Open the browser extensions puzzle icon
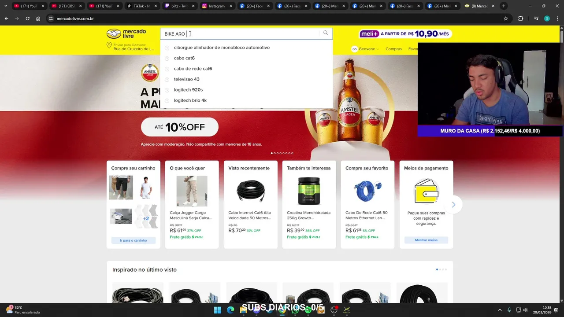The width and height of the screenshot is (564, 317). (x=521, y=18)
